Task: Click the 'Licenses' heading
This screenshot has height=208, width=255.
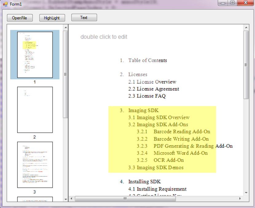Action: tap(138, 74)
